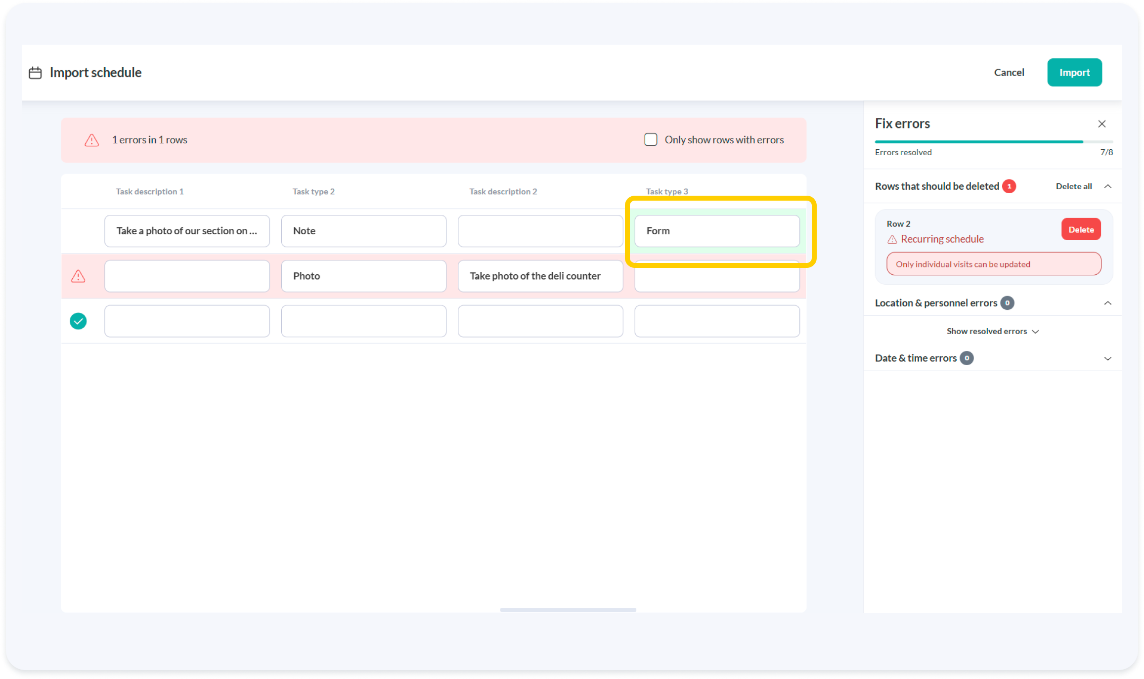This screenshot has height=679, width=1144.
Task: Click the Location & personnel errors count badge
Action: (x=1007, y=303)
